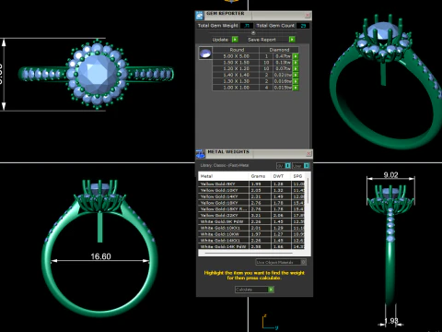This screenshot has width=442, height=332.
Task: Click the Save Report button label
Action: 262,40
